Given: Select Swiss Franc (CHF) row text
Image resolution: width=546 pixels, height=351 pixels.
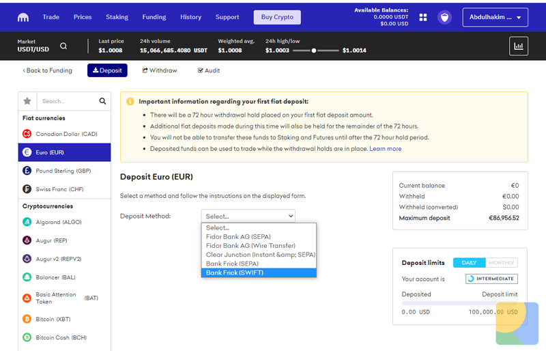Looking at the screenshot, I should pos(59,189).
